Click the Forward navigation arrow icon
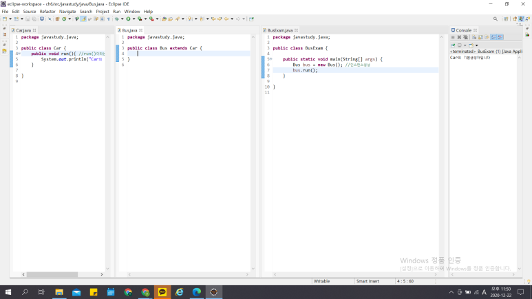Image resolution: width=532 pixels, height=299 pixels. click(238, 19)
